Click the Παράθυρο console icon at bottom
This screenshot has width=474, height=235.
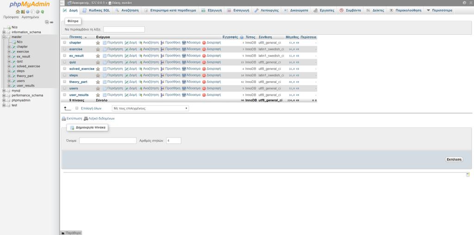click(63, 233)
